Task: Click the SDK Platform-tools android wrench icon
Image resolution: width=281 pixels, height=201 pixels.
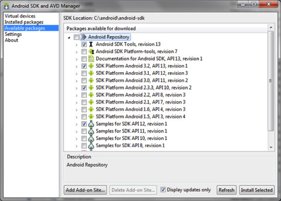Action: pos(91,52)
